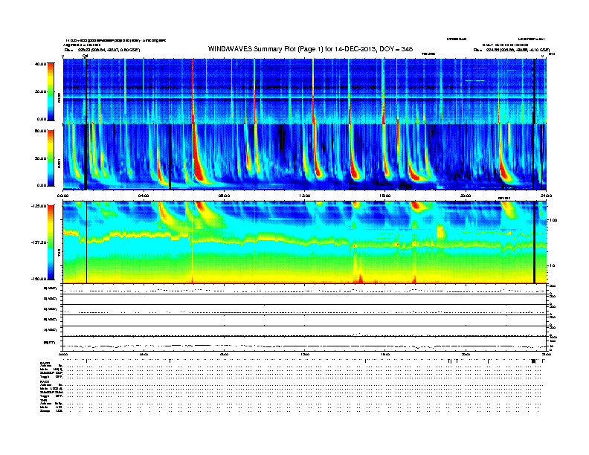Click the 12:00 time label under RAD1 panel
The image size is (589, 455).
pyautogui.click(x=305, y=196)
